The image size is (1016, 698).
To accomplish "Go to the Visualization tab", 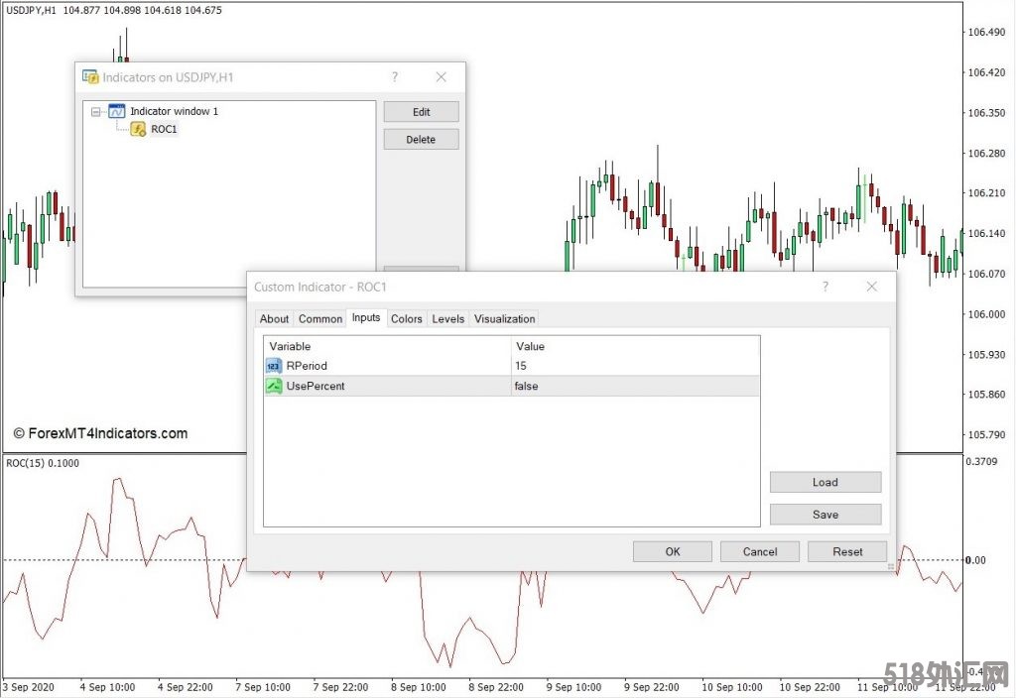I will (x=505, y=318).
